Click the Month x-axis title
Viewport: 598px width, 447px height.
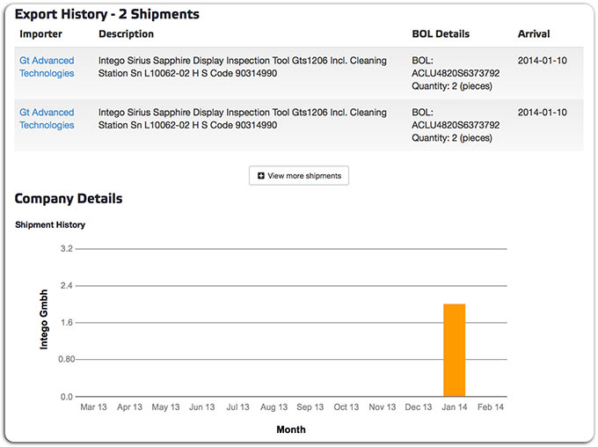[291, 429]
